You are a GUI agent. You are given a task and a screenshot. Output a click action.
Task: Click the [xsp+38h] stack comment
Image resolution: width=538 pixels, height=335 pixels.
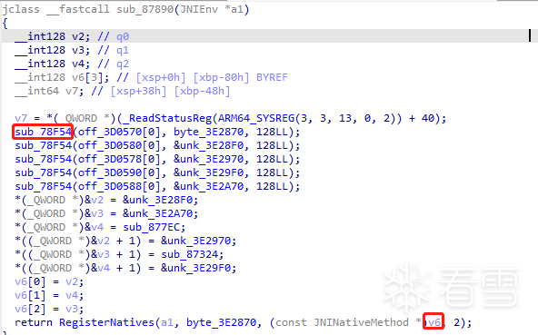(139, 91)
